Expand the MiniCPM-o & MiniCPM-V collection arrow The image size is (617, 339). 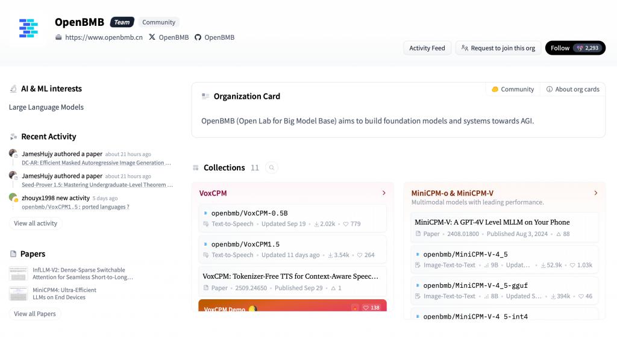tap(595, 193)
